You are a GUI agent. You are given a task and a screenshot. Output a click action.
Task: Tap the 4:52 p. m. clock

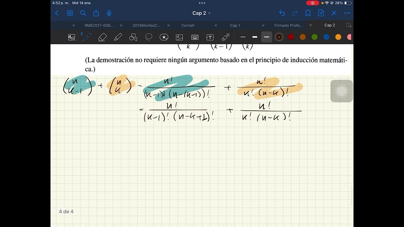click(x=61, y=3)
